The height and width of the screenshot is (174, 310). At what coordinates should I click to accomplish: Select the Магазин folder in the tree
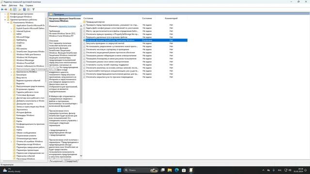pos(20,127)
